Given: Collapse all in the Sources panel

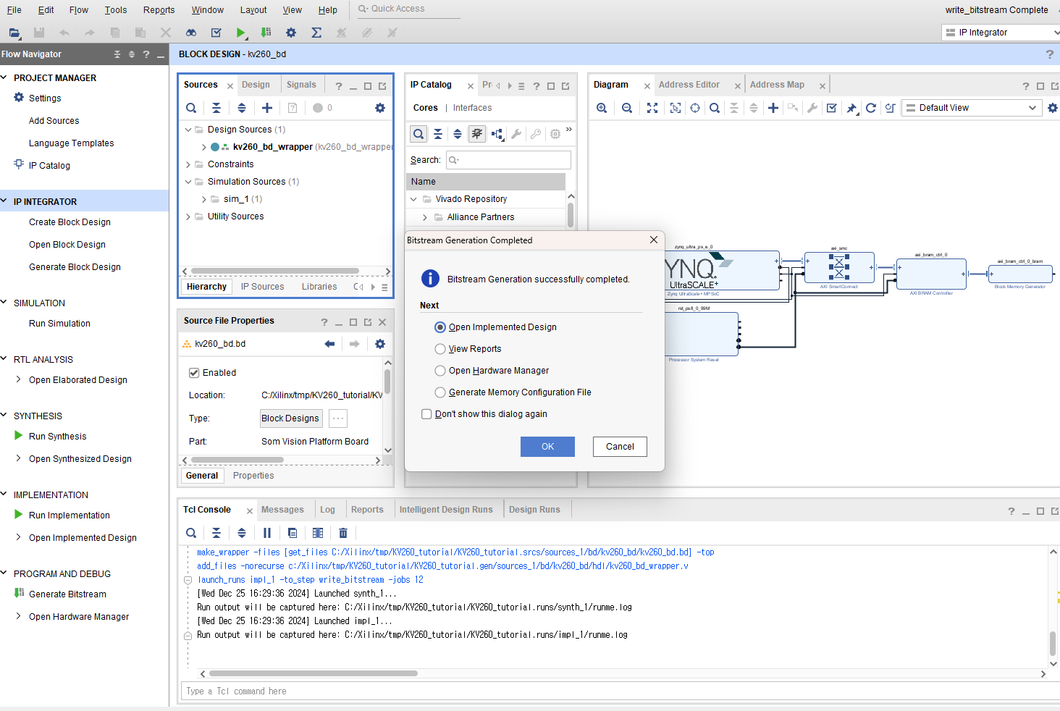Looking at the screenshot, I should coord(216,108).
